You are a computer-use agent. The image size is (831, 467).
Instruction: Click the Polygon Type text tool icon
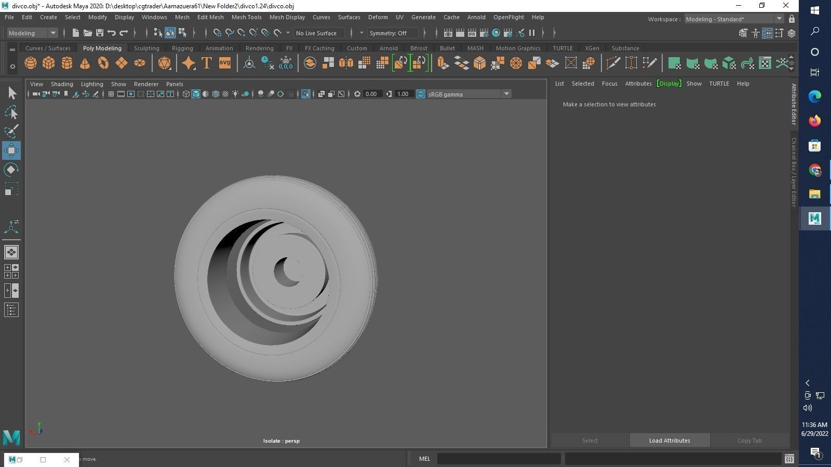pos(207,63)
